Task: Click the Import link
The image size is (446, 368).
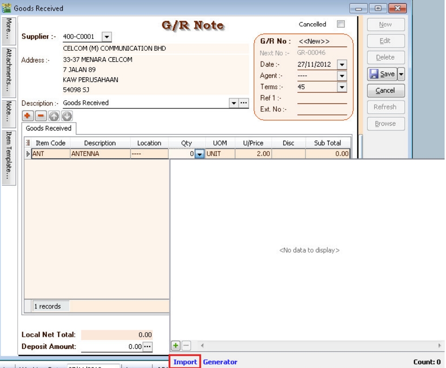Action: coord(185,362)
